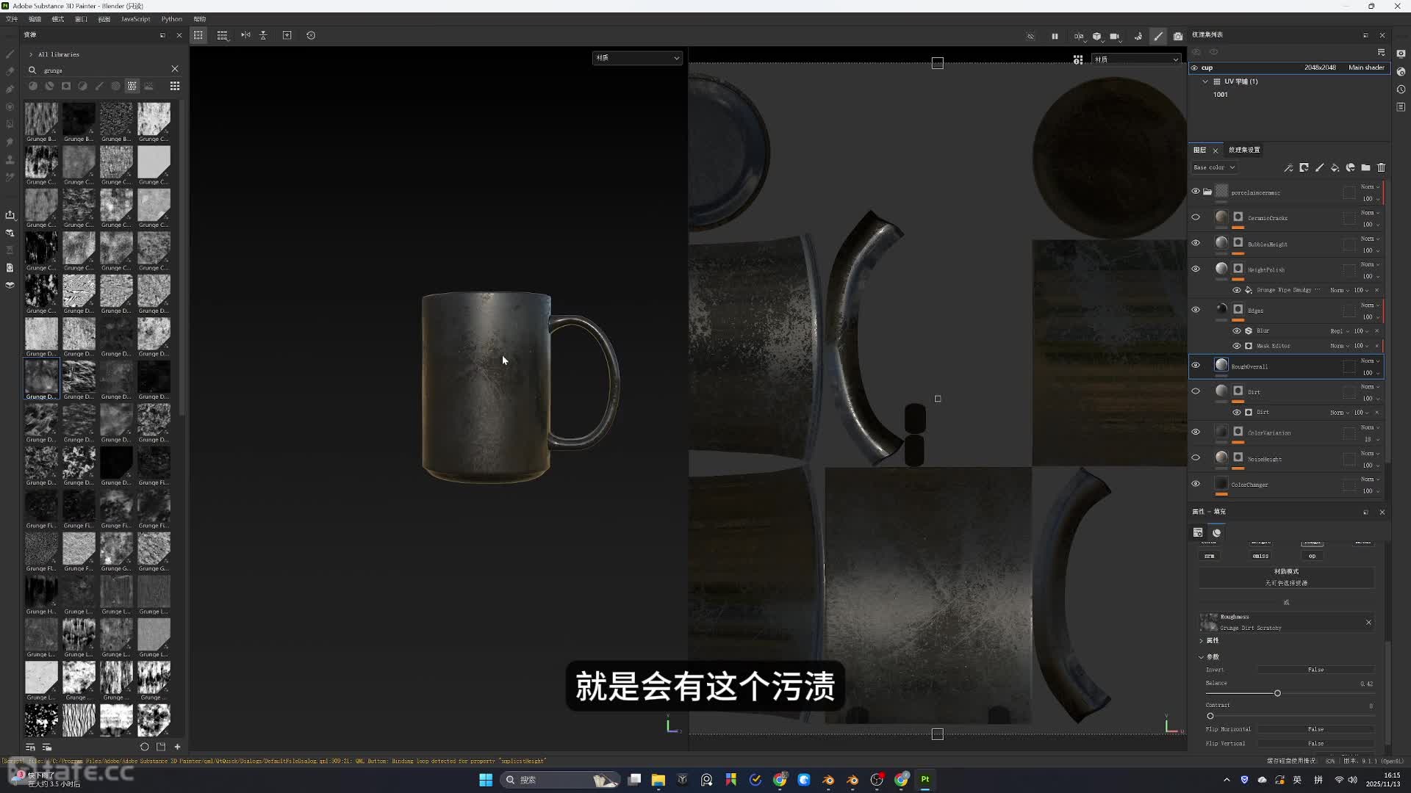Viewport: 1411px width, 793px height.
Task: Click the Balance slider handle
Action: (x=1277, y=693)
